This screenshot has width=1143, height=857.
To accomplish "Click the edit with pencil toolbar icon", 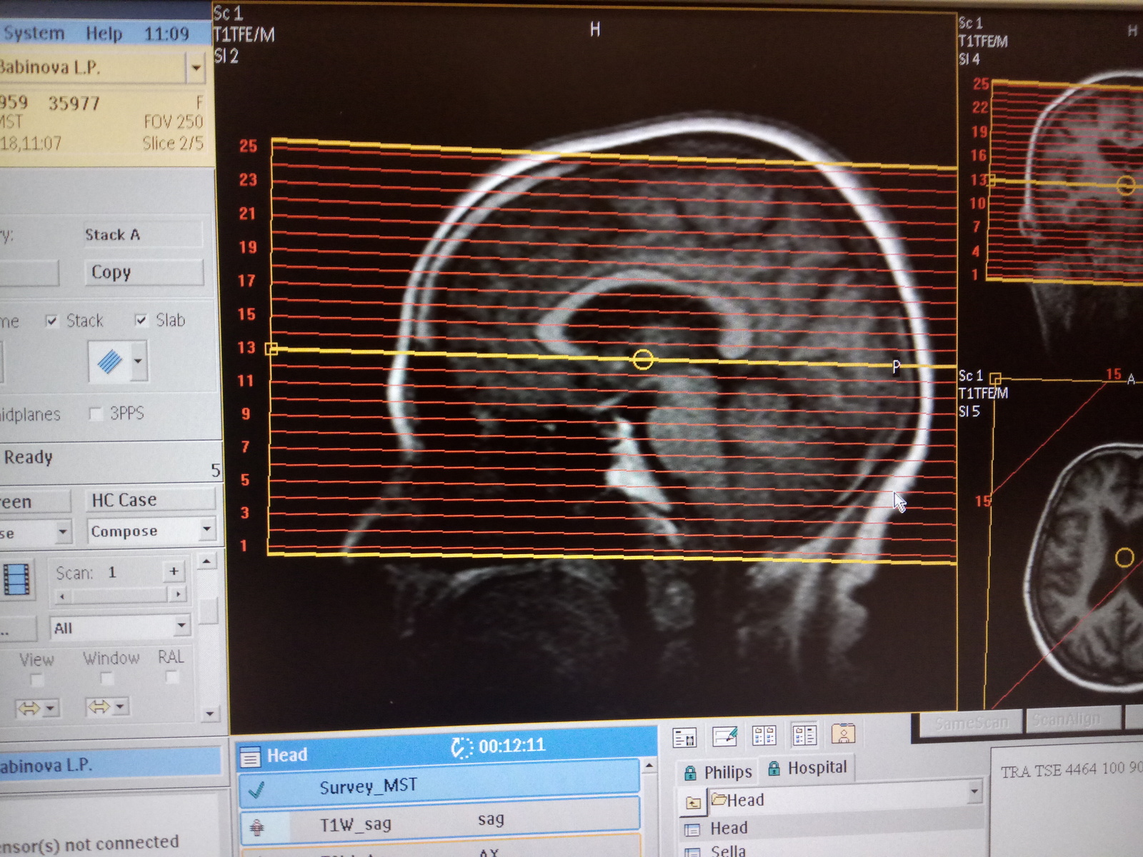I will pyautogui.click(x=724, y=736).
